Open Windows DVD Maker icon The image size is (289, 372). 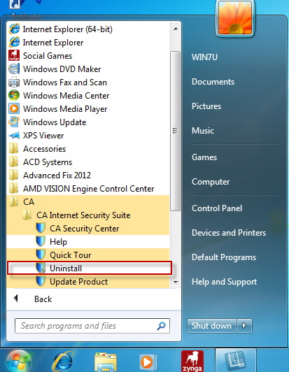pyautogui.click(x=14, y=69)
